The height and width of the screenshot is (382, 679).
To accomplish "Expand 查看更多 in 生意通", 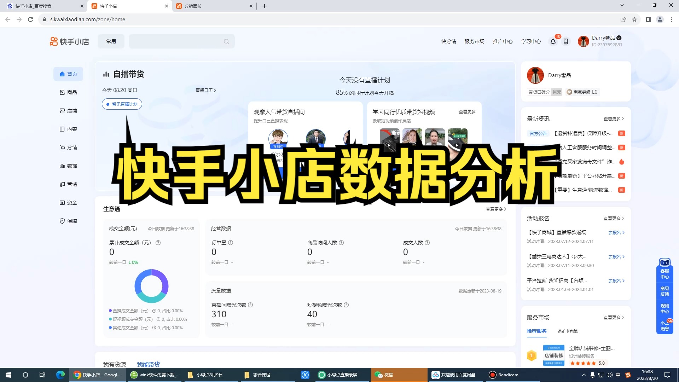I will coord(496,209).
